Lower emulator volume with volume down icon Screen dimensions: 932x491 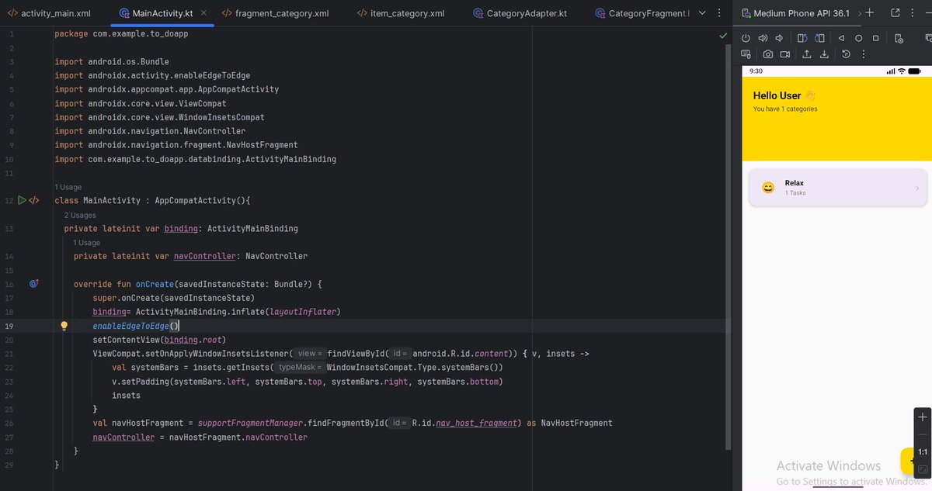(779, 38)
